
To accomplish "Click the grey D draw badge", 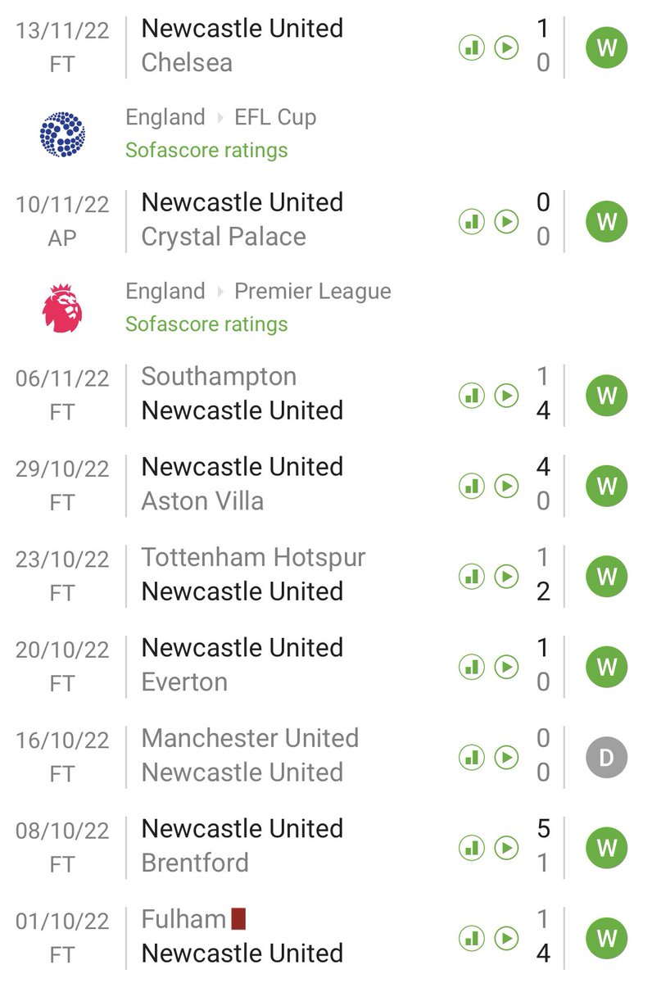I will tap(606, 758).
